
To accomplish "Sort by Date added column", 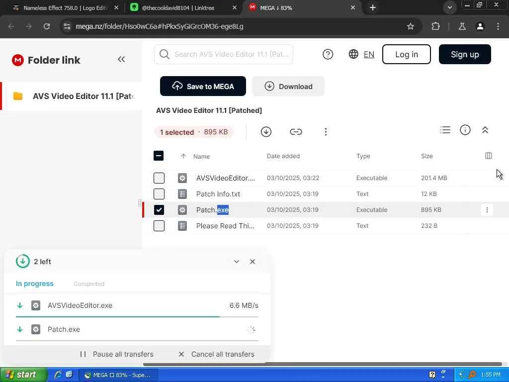I will [x=283, y=156].
